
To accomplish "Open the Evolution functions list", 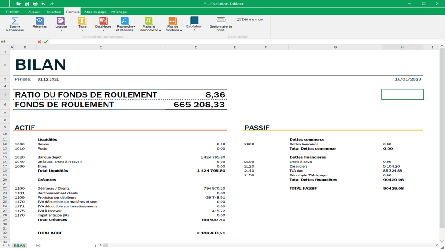I will coord(194,24).
